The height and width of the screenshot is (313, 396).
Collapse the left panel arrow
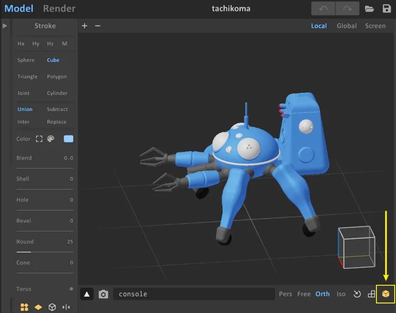(x=5, y=26)
